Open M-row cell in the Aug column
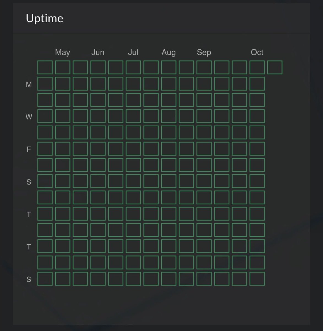 pyautogui.click(x=169, y=84)
